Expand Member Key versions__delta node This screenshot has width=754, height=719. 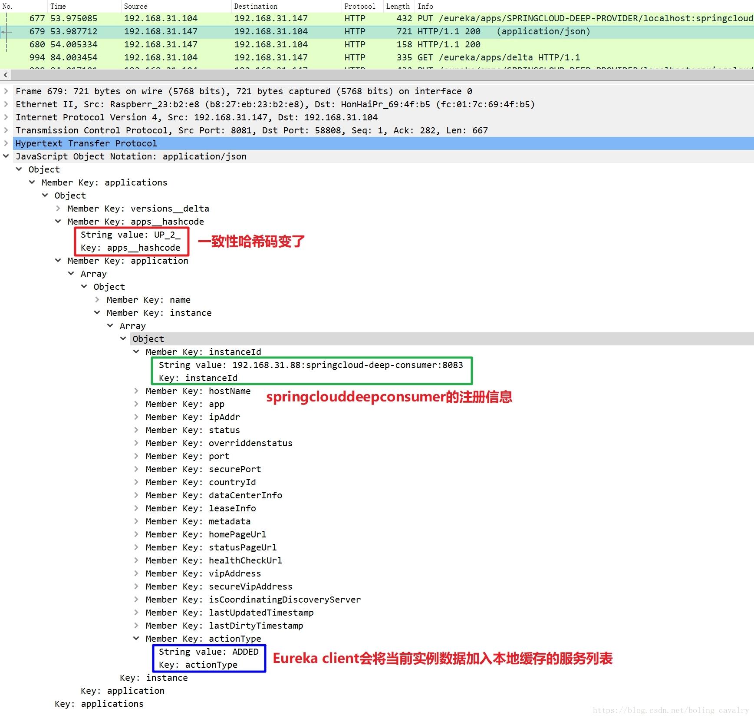pyautogui.click(x=58, y=209)
